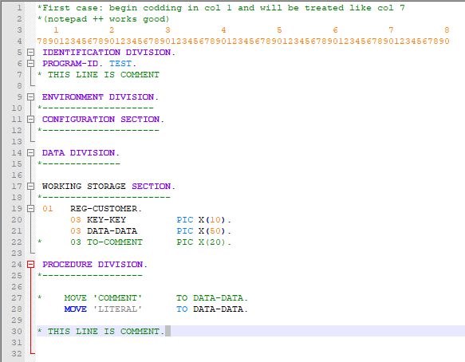
Task: Click the 'ENVIRONMENT DIVISION.' text
Action: point(100,97)
